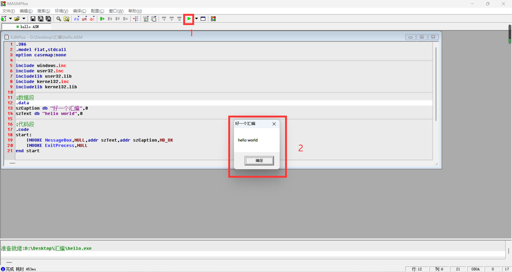Screen dimensions: 512x272
Task: Click the 行:12 status bar field
Action: tap(417, 269)
